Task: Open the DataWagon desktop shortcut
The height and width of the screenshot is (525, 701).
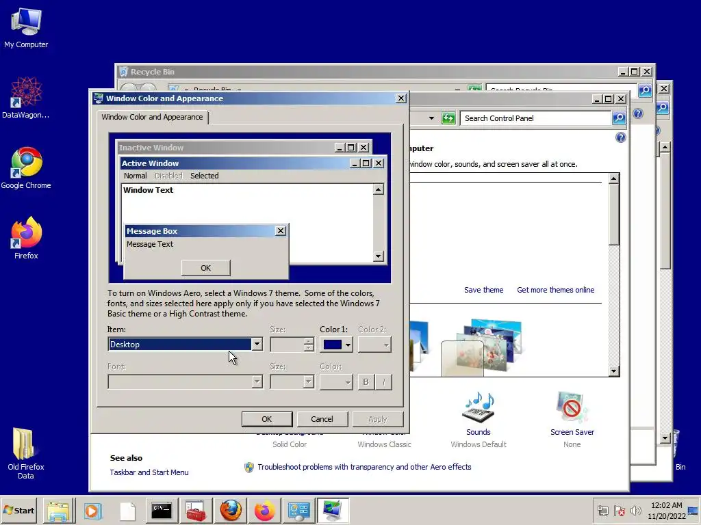Action: 26,97
